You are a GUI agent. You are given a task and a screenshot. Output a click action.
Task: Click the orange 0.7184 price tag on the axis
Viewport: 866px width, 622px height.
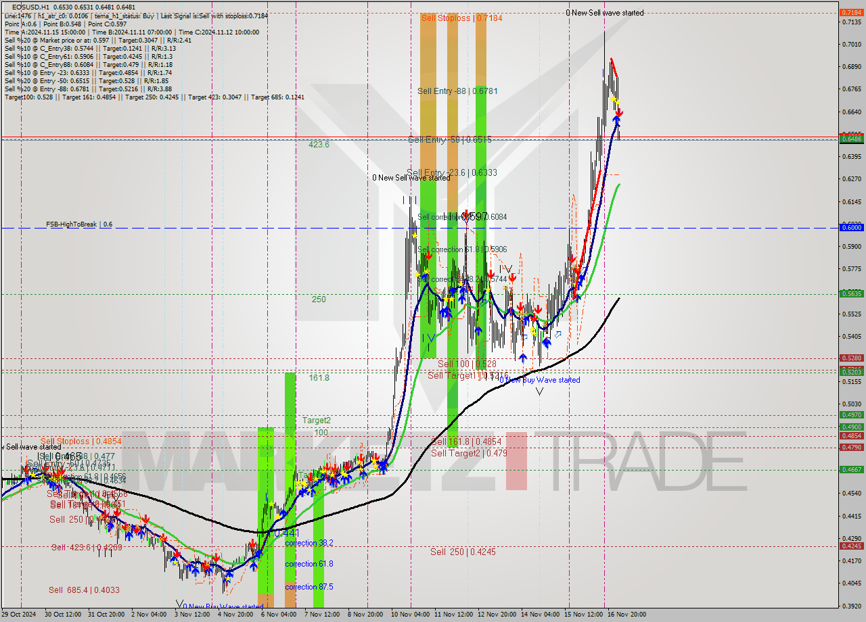tap(850, 13)
